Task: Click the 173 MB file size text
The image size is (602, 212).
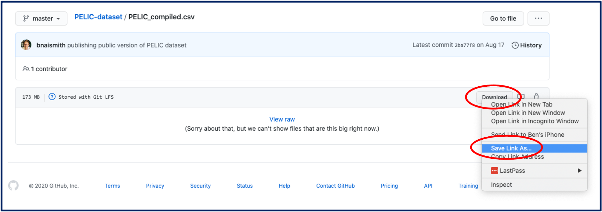Action: (x=31, y=97)
